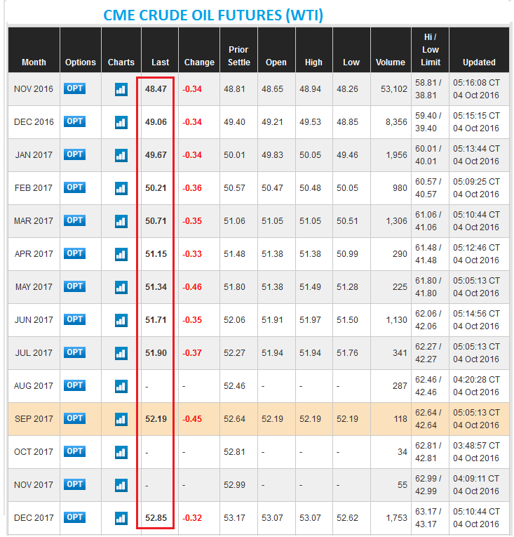Click the OPT button for JUN 2017

[74, 319]
